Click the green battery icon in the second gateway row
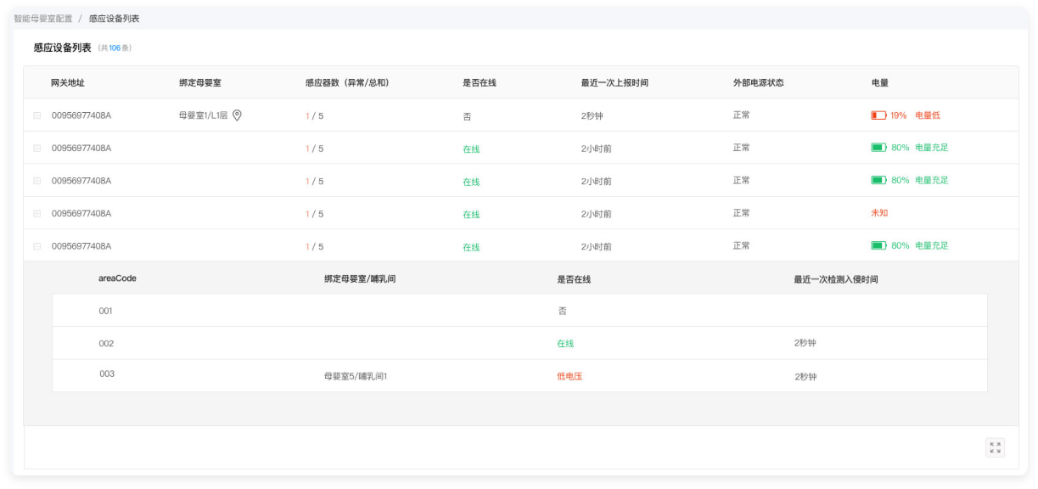The height and width of the screenshot is (489, 1038). pyautogui.click(x=878, y=148)
